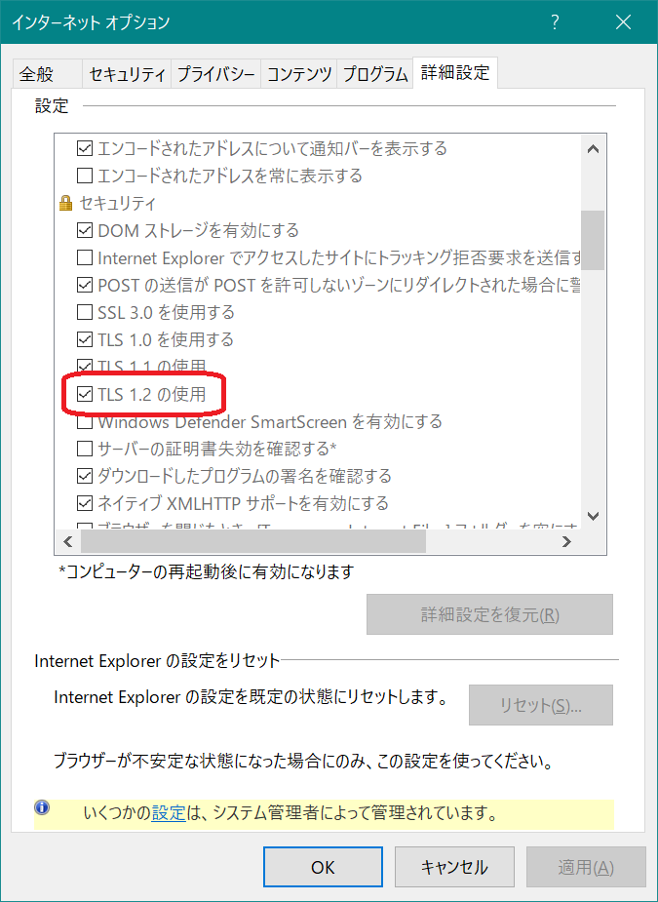
Task: Click the settings list scroll up arrow
Action: 593,149
